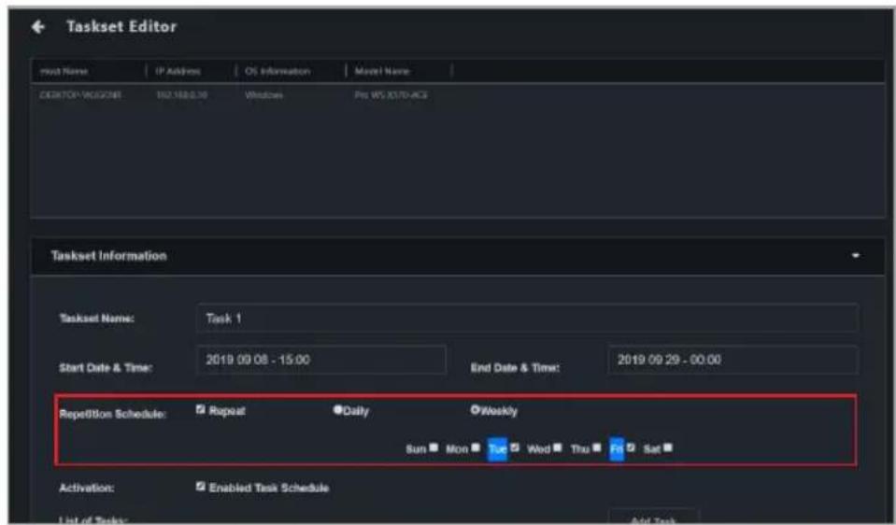Image resolution: width=896 pixels, height=525 pixels.
Task: Sort by IP Address column header
Action: point(178,71)
